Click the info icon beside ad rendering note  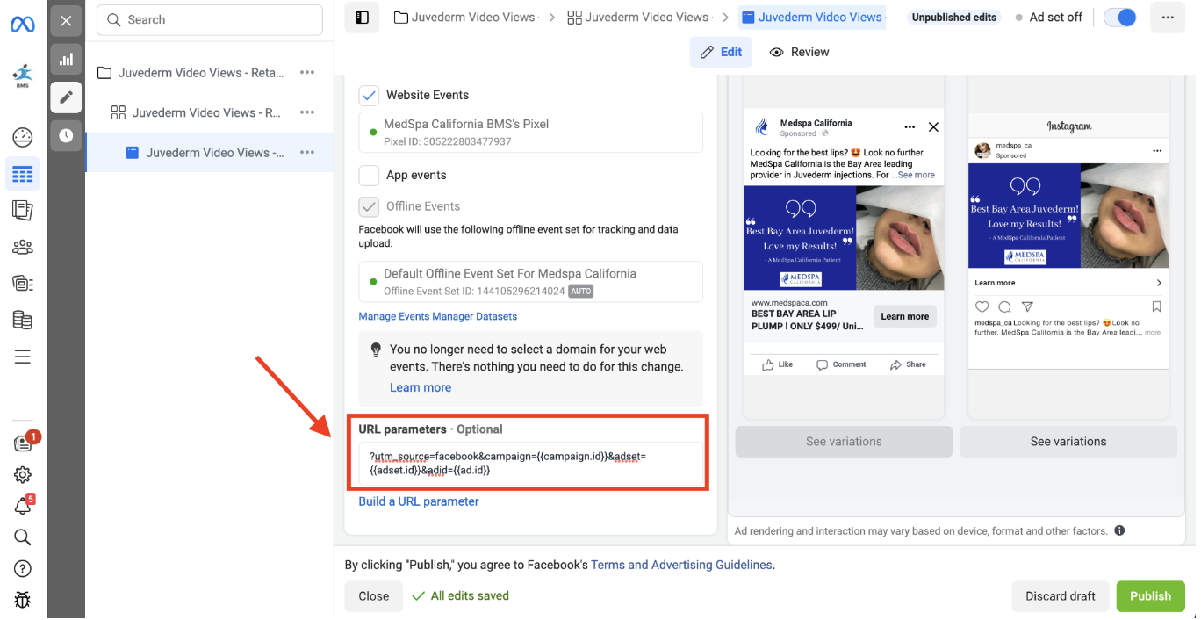pos(1119,530)
